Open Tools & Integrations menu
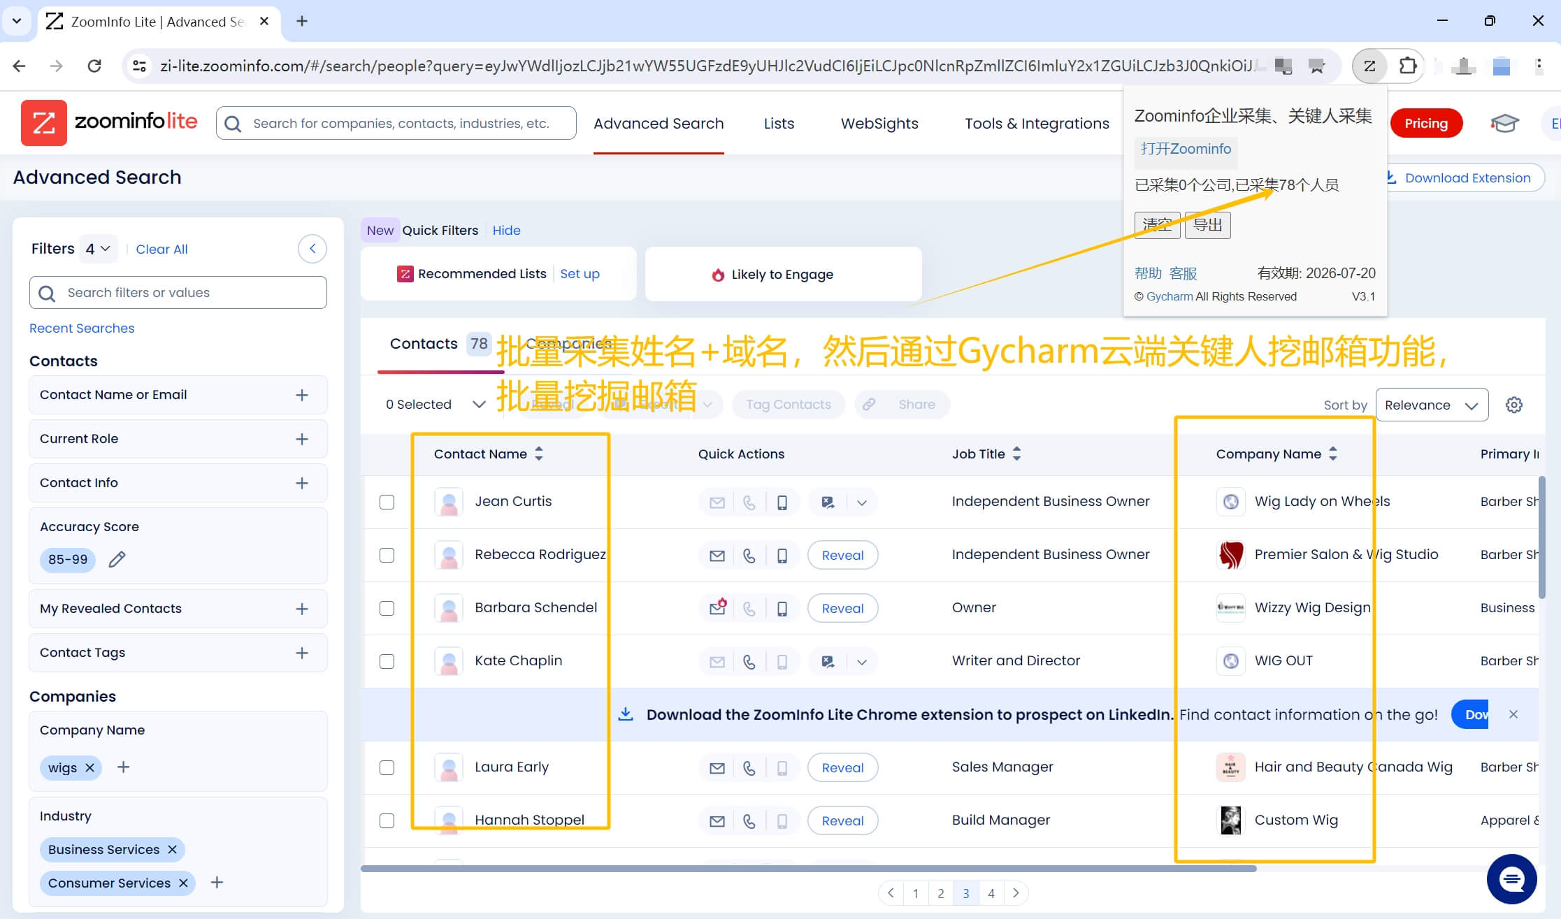Screen dimensions: 1561x919 [1037, 123]
